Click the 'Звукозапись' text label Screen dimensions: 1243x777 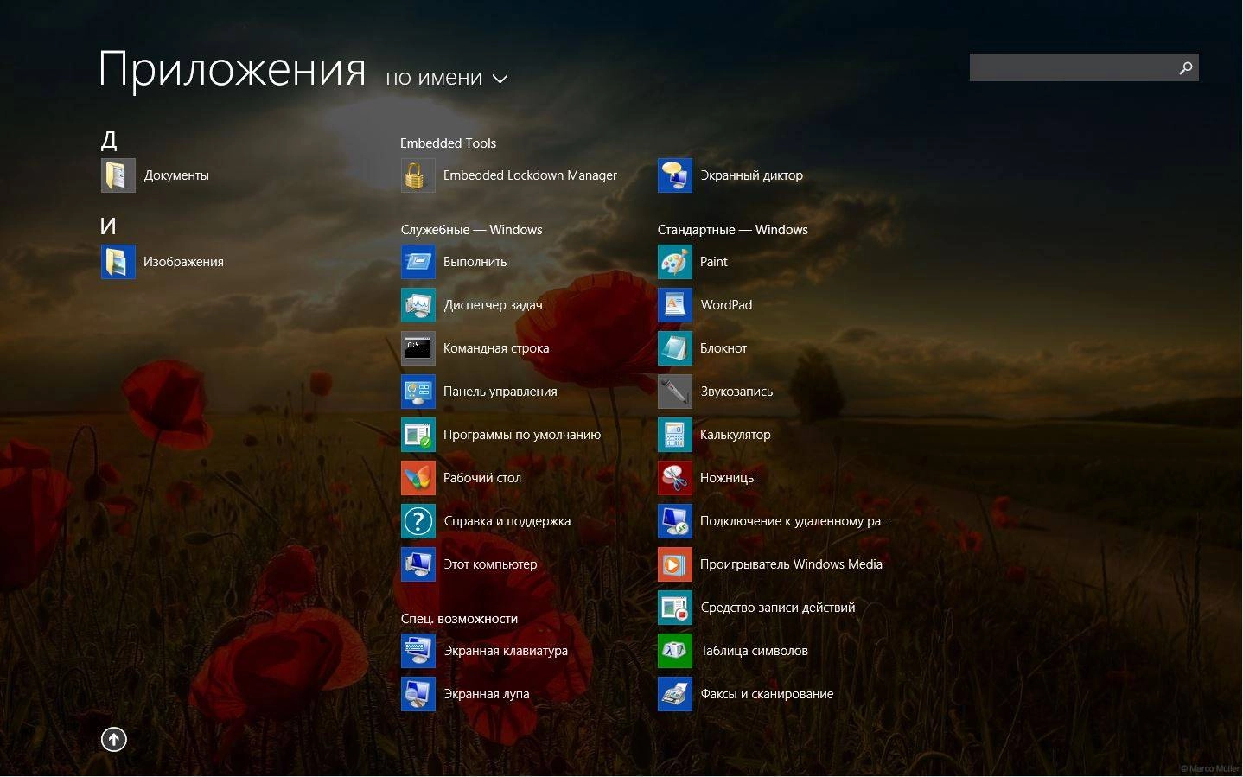736,392
